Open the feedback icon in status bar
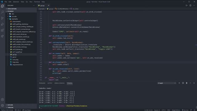The height and width of the screenshot is (111, 197). point(191,110)
